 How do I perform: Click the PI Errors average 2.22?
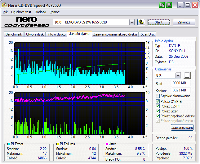coord(43,149)
